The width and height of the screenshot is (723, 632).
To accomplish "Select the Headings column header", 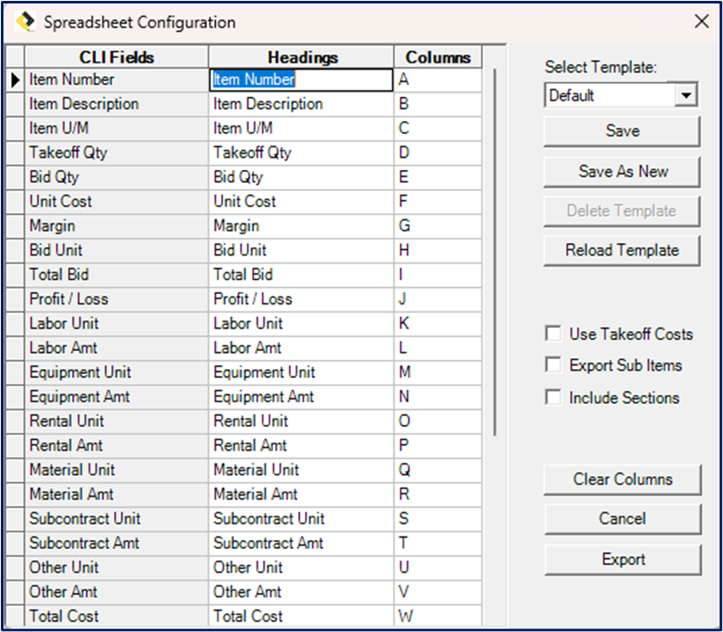I will [x=302, y=56].
